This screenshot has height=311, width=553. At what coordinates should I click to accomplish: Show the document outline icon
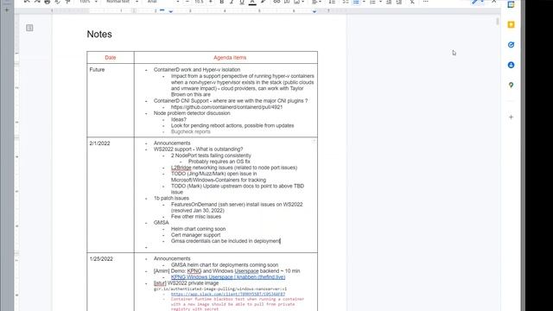click(x=29, y=28)
